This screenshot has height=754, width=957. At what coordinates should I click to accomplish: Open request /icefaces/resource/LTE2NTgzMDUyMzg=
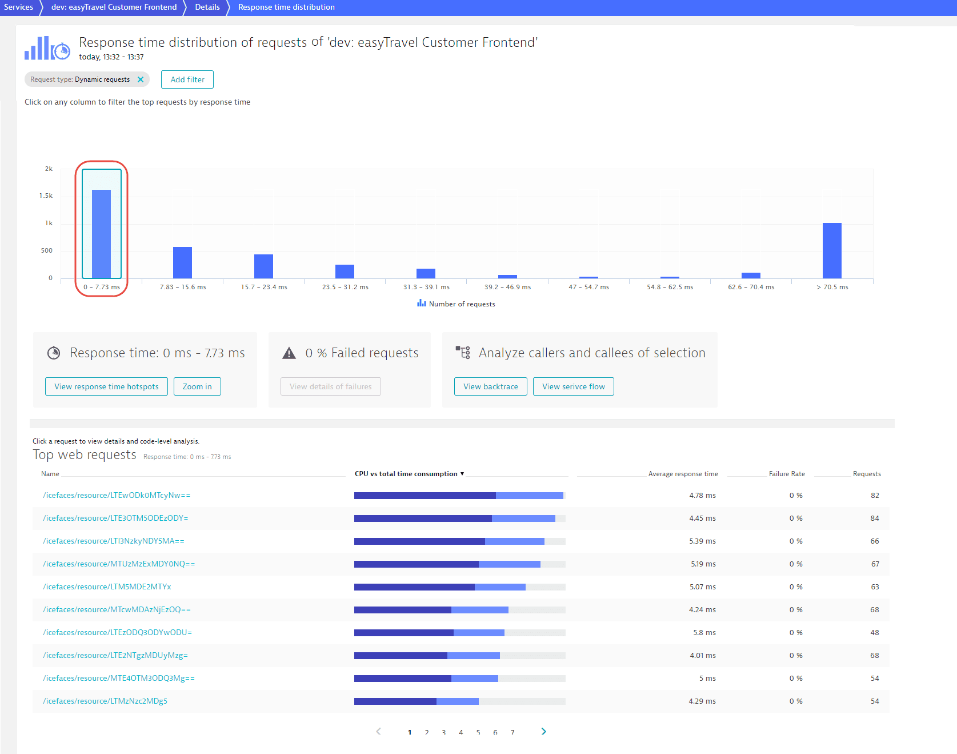[115, 656]
